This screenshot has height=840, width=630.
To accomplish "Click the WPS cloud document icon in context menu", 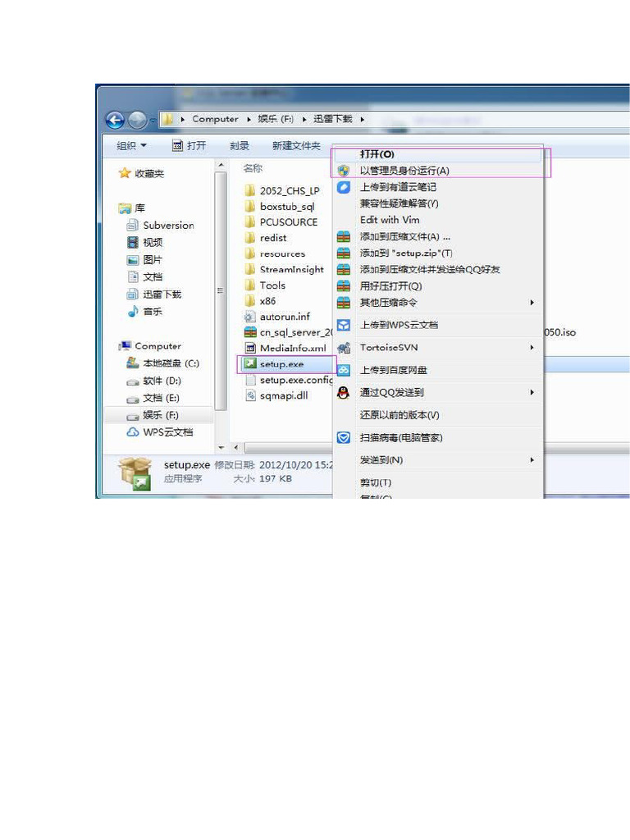I will (x=344, y=325).
